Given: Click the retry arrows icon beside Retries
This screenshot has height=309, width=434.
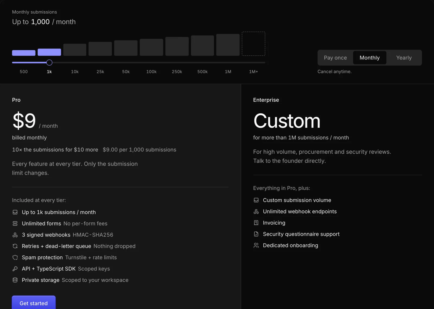Looking at the screenshot, I should 15,246.
